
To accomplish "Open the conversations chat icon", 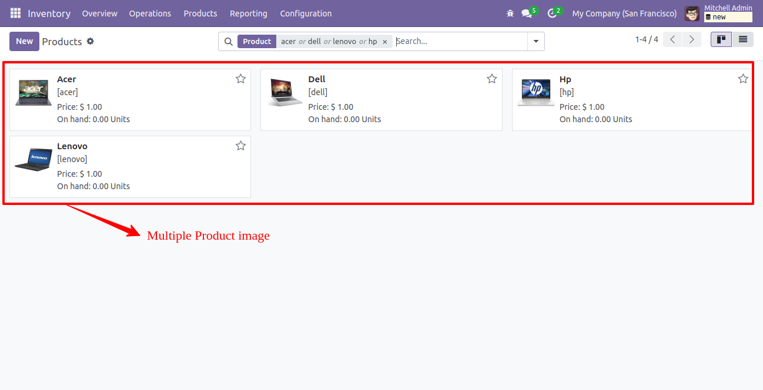I will click(527, 13).
